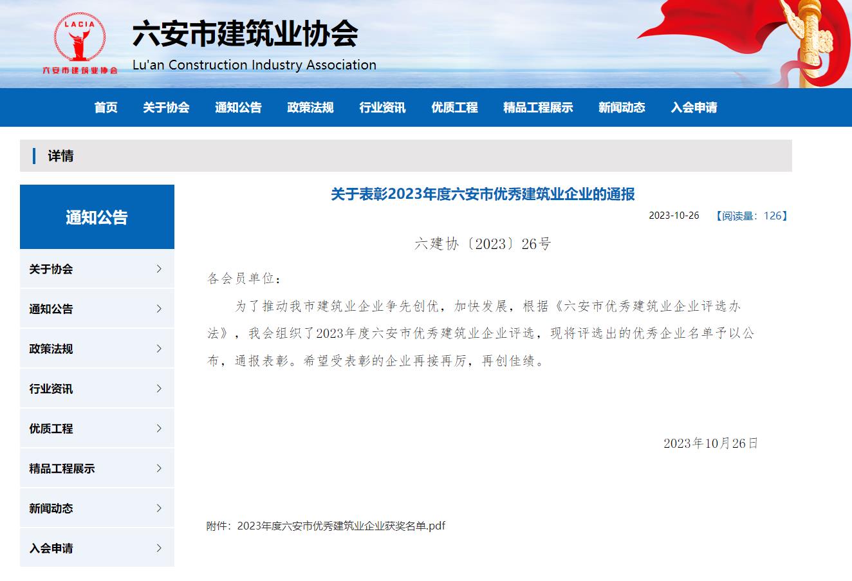Click the article title 关于表彰2023年度六安市优秀建筑业企业的通报

click(483, 194)
